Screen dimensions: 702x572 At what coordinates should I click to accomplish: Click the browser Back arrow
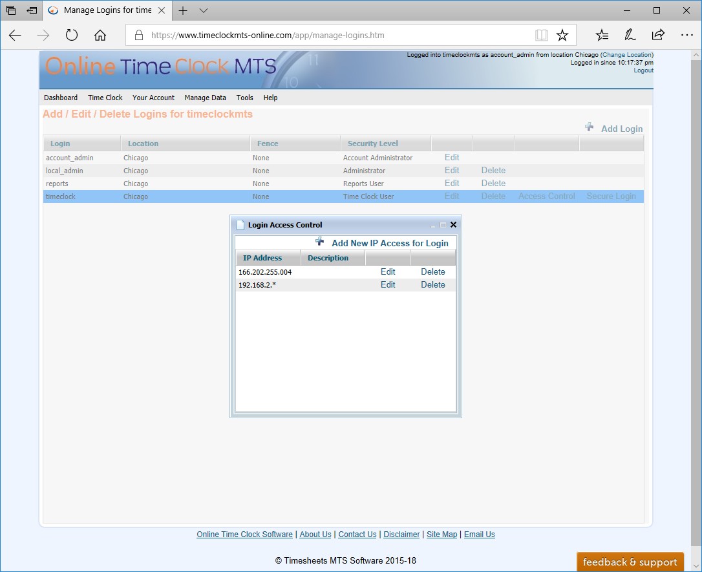[16, 36]
